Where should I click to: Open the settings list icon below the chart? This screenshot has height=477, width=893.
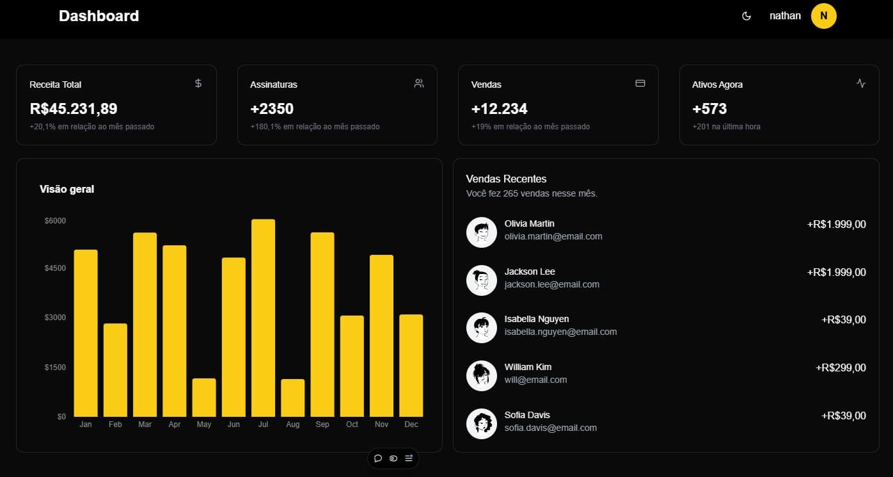[x=407, y=458]
